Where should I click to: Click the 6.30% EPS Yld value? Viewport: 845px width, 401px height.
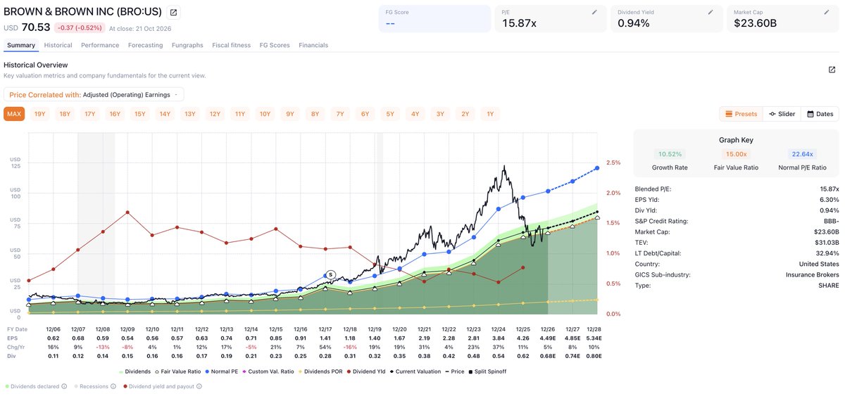[x=828, y=200]
